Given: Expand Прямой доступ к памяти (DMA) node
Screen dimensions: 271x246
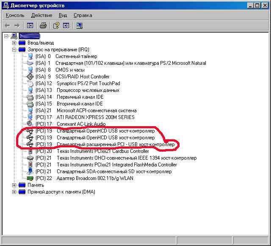Looking at the screenshot, I should (14, 192).
